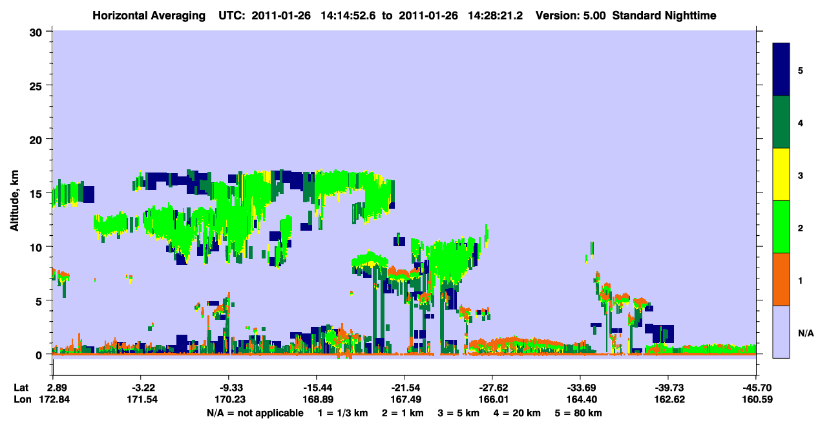
Task: Click the dark blue color bar segment labeled 5
Action: pyautogui.click(x=781, y=69)
